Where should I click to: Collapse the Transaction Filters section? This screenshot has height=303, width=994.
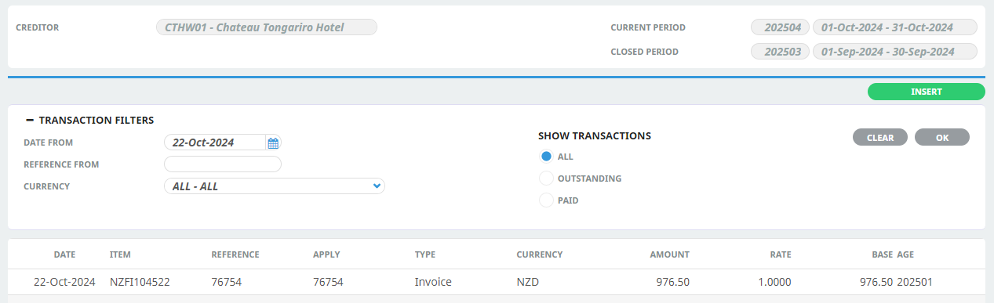(x=30, y=121)
